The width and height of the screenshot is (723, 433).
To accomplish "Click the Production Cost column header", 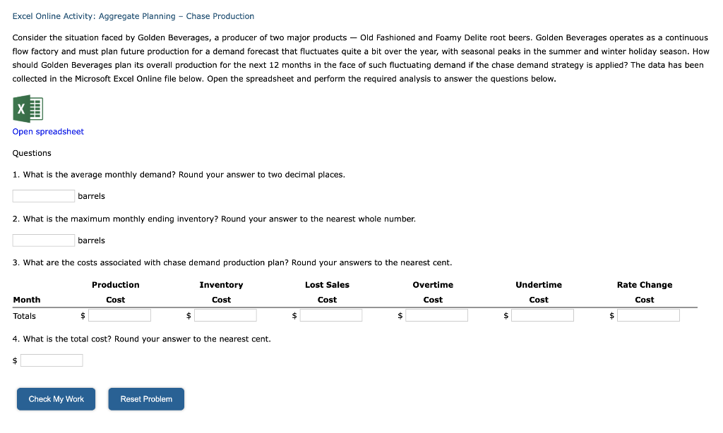I will 116,292.
